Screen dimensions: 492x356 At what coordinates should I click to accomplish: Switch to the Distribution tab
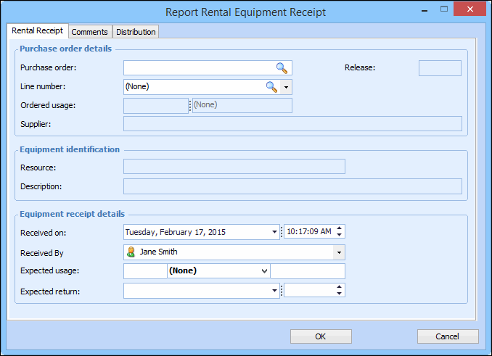click(136, 32)
